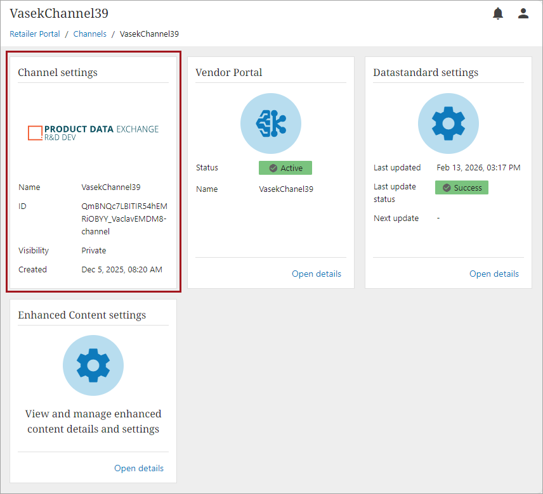The image size is (543, 494).
Task: Open details for Vendor Portal
Action: tap(317, 274)
